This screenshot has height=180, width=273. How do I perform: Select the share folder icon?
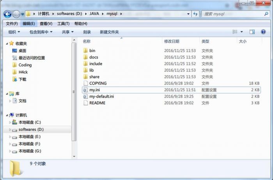(85, 77)
